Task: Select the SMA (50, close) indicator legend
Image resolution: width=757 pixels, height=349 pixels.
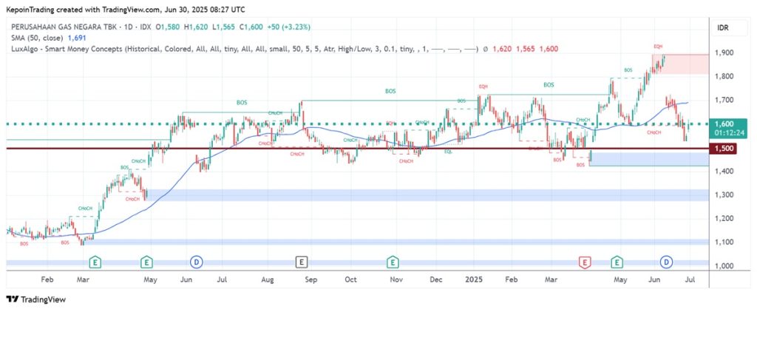Action: pos(49,38)
